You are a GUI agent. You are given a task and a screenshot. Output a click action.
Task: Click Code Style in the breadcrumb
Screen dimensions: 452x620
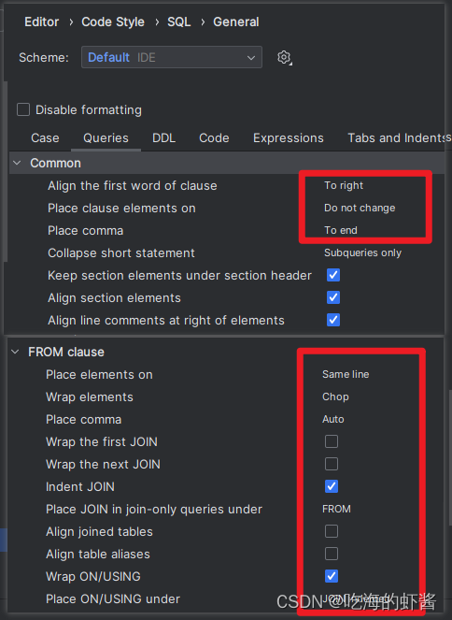(x=113, y=22)
